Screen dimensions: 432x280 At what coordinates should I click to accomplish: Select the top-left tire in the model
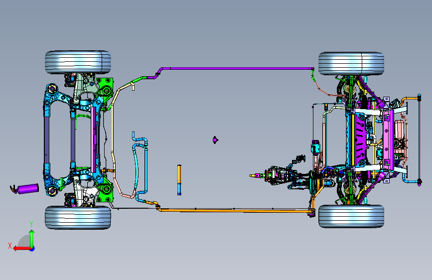[x=78, y=62]
